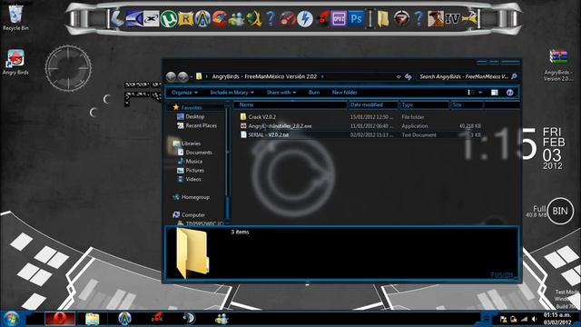
Task: Open the white X icon in dock
Action: 152,18
